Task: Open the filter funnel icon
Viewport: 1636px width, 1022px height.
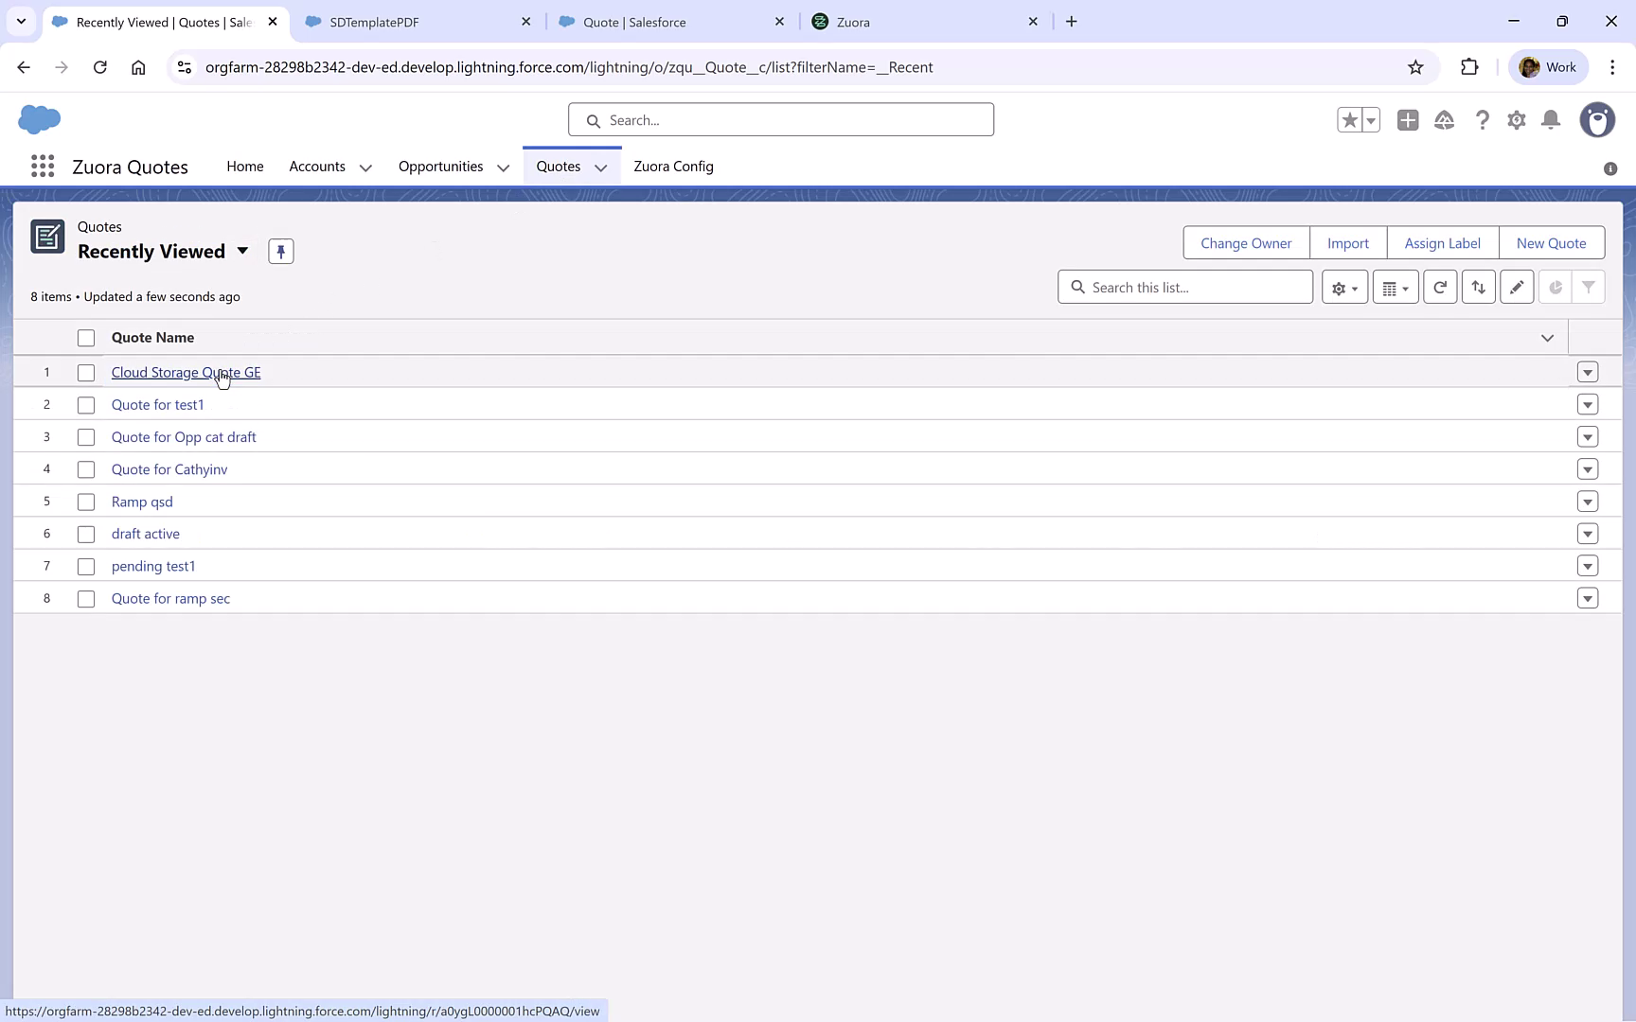Action: [1590, 287]
